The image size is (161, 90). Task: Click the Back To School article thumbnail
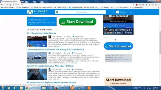[37, 41]
